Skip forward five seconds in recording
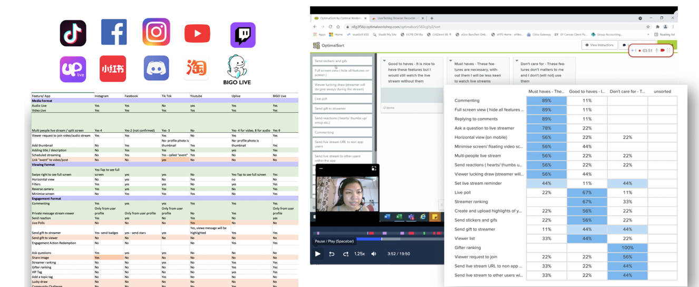Viewport: 699px width, 287px height. point(346,254)
